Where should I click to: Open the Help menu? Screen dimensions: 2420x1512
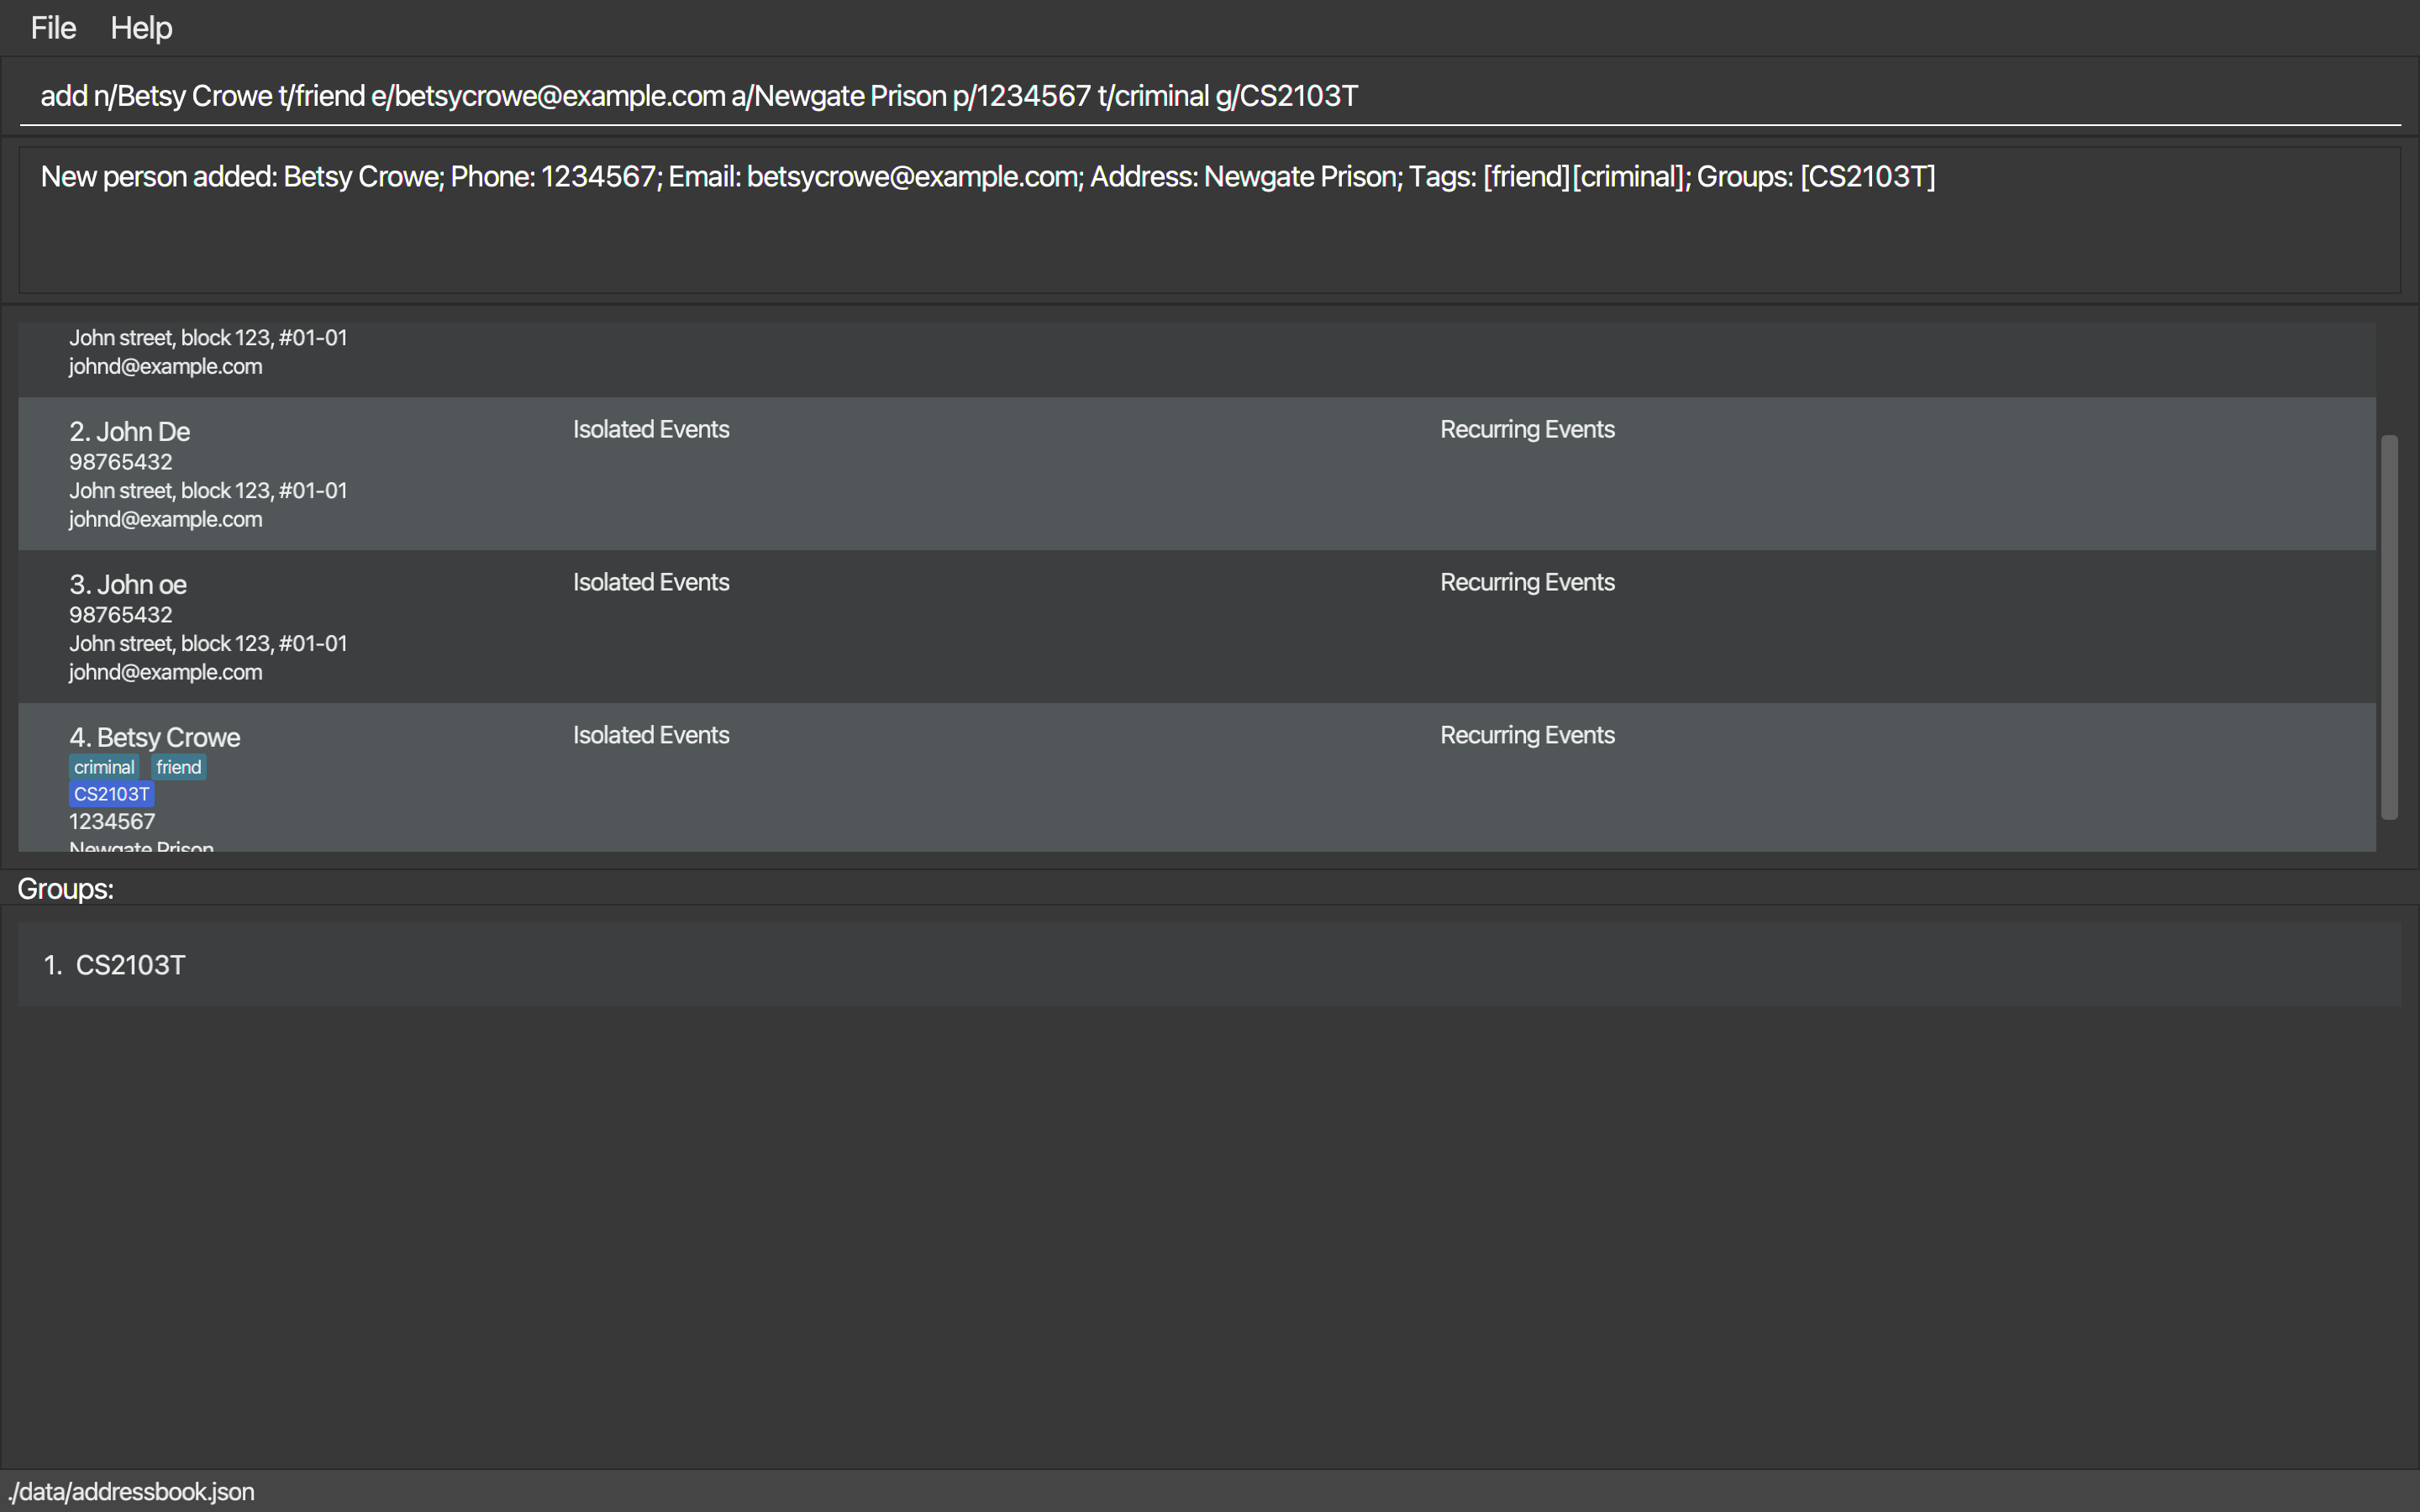pos(141,28)
